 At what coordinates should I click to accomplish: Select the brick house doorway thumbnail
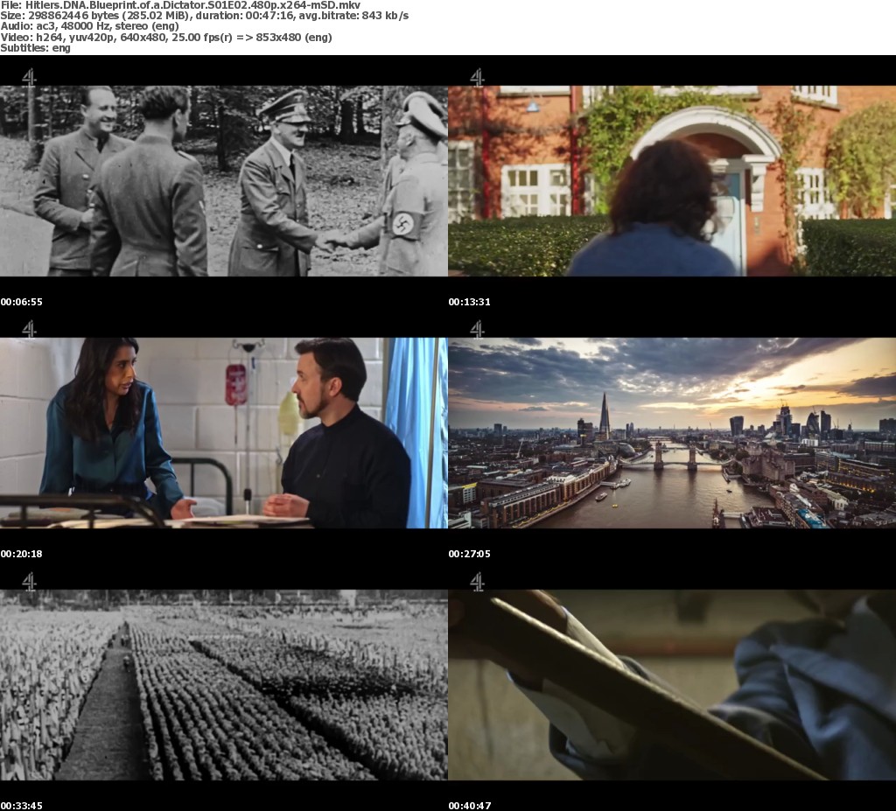coord(671,180)
